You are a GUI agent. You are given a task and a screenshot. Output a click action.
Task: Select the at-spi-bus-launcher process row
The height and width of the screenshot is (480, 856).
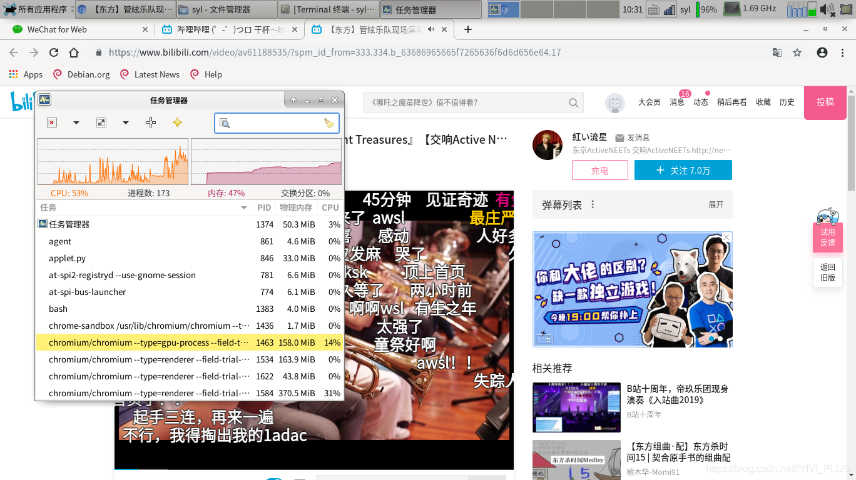(190, 292)
